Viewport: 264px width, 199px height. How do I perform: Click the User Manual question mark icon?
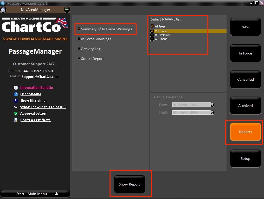point(16,94)
